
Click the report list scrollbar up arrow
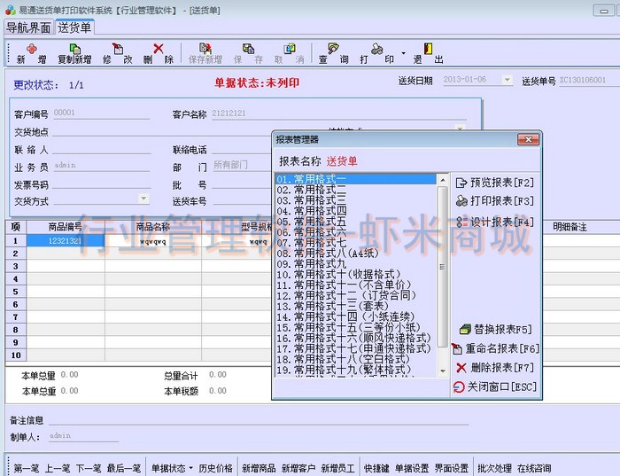pos(443,180)
